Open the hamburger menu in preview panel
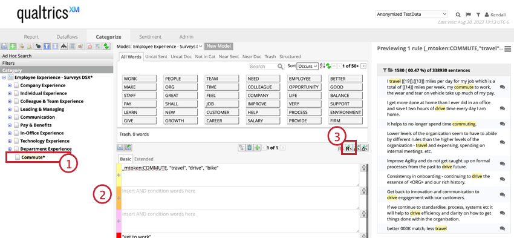The height and width of the screenshot is (238, 514). coord(508,49)
